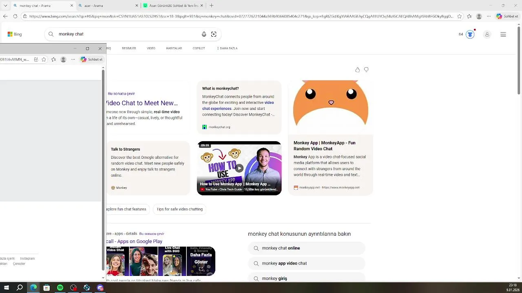522x293 pixels.
Task: Open Talk to Strangers card
Action: [x=148, y=168]
